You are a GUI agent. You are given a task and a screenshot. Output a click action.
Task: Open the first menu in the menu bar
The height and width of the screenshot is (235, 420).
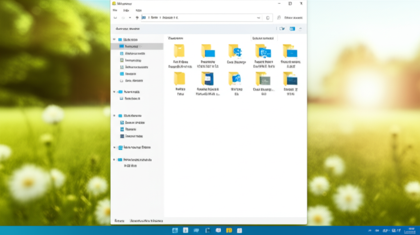[x=115, y=10]
